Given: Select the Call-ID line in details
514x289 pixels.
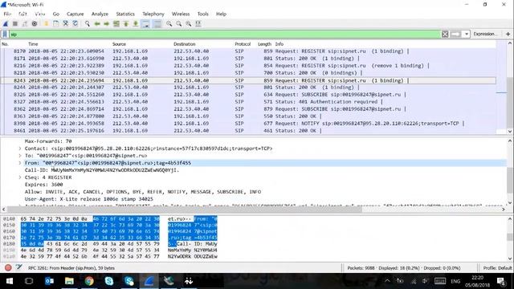Looking at the screenshot, I should 102,170.
